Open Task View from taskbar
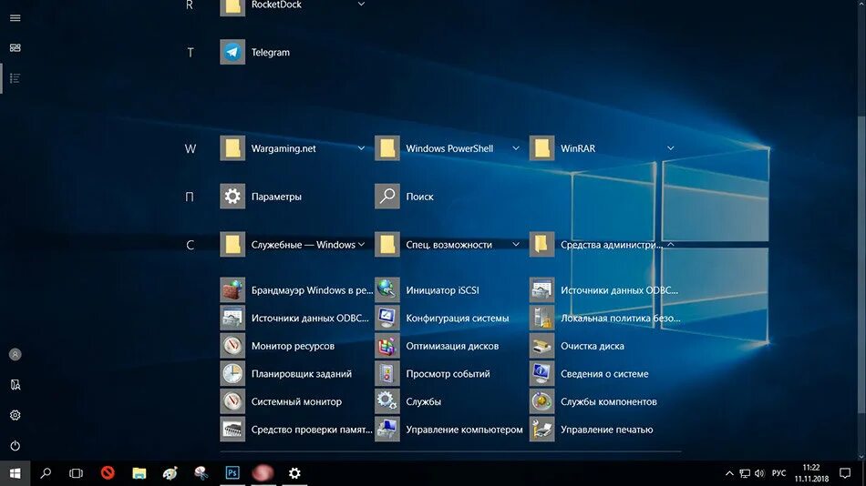Viewport: 866px width, 486px height. click(76, 473)
